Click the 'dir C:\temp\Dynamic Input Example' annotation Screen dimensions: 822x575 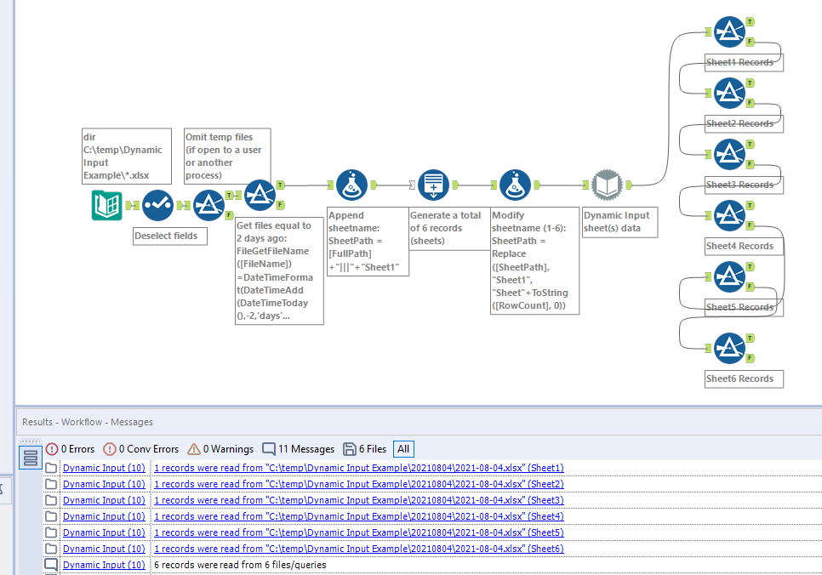126,157
